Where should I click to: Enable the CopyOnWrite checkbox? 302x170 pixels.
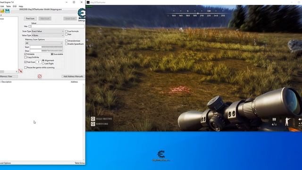(x=25, y=57)
